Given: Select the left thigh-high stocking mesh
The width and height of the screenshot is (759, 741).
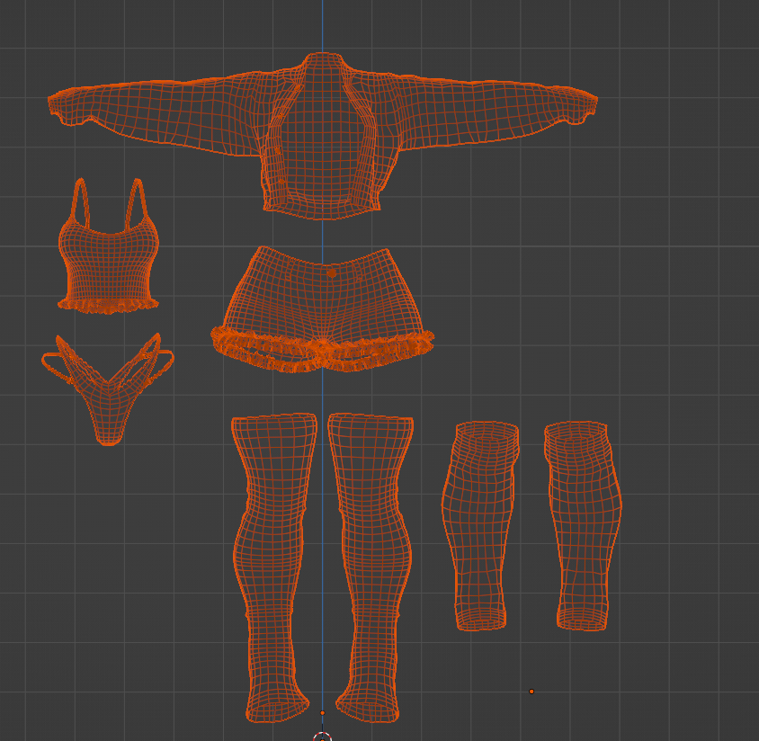Looking at the screenshot, I should pos(274,567).
